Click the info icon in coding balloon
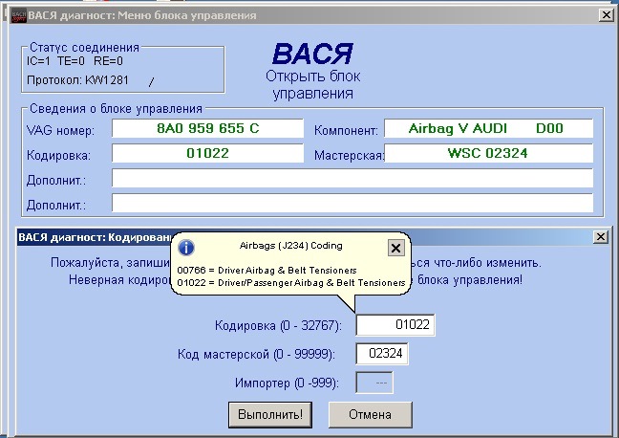 tap(186, 248)
